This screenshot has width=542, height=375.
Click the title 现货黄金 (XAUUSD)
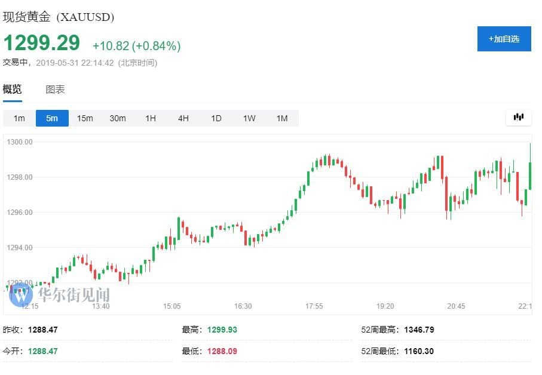click(59, 17)
